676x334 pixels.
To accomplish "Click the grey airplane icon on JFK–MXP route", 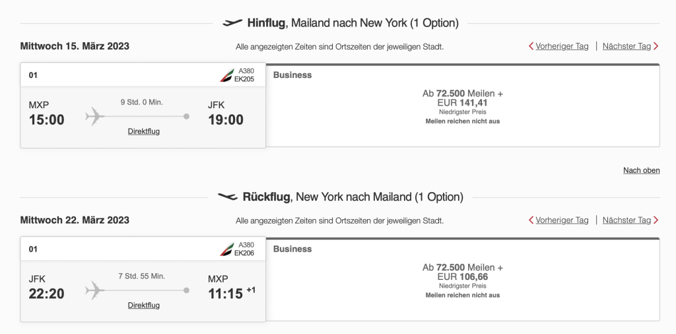I will [x=95, y=290].
